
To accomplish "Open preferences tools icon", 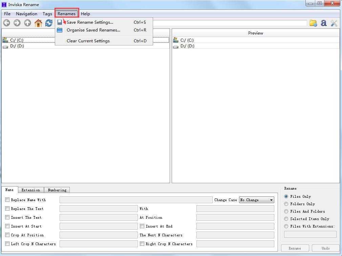I will 334,23.
